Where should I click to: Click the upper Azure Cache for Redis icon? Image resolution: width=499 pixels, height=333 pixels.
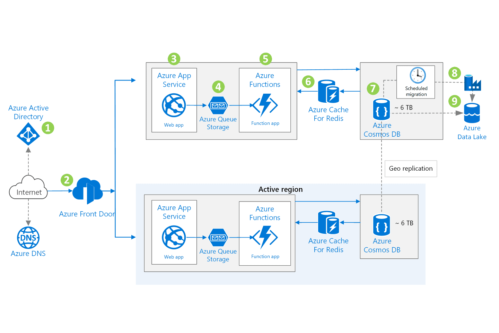(329, 92)
